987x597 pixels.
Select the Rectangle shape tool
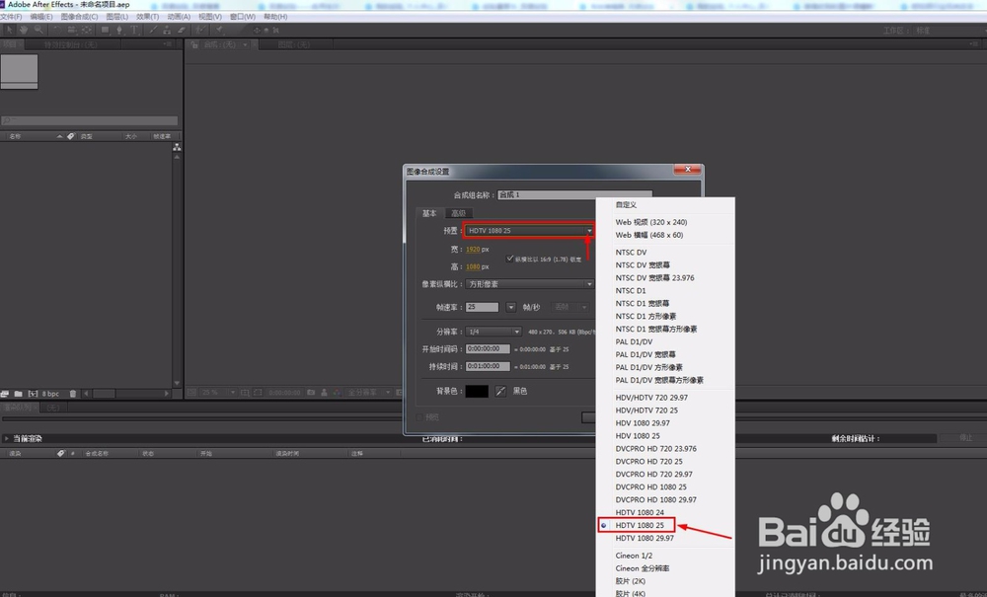(106, 30)
